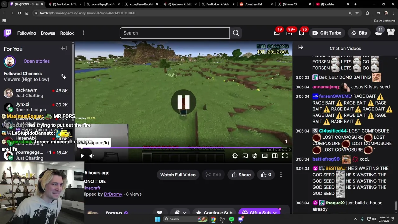Open the three-dot more menu beside Roblox

point(84,33)
